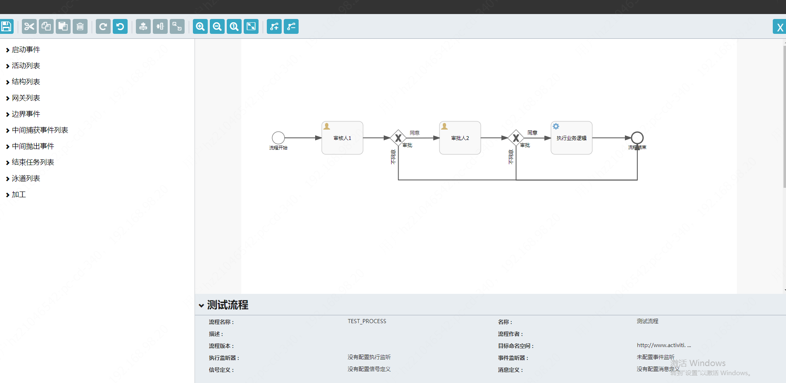Expand the 网关列表 section
This screenshot has height=383, width=786.
pos(25,98)
